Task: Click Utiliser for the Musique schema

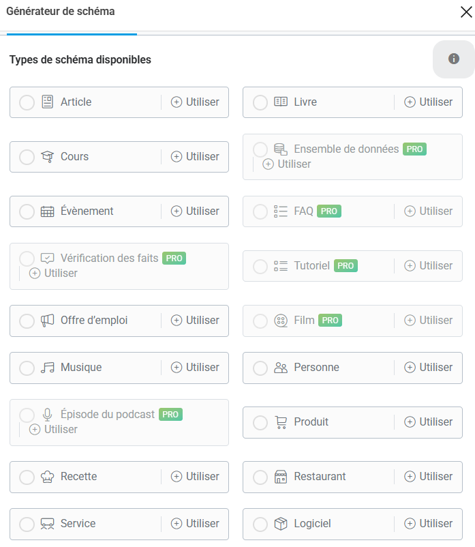Action: coord(195,368)
